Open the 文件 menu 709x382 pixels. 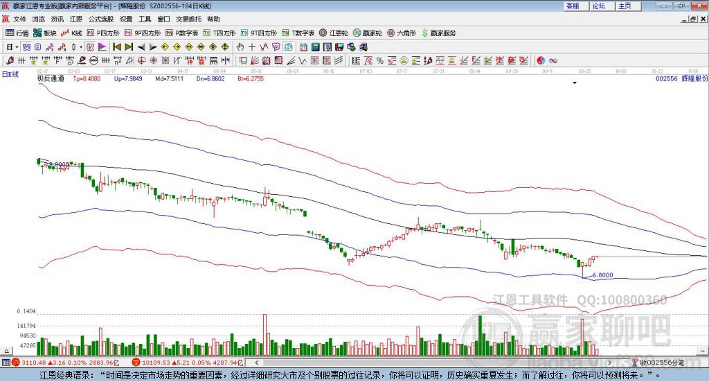click(x=19, y=19)
